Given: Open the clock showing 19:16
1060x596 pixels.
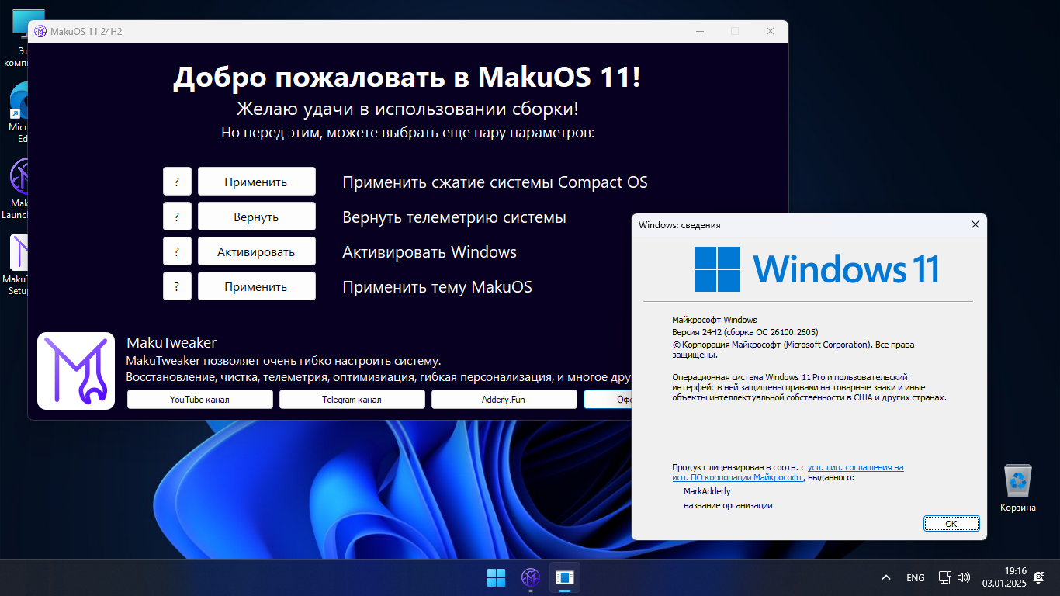Looking at the screenshot, I should [x=1004, y=577].
